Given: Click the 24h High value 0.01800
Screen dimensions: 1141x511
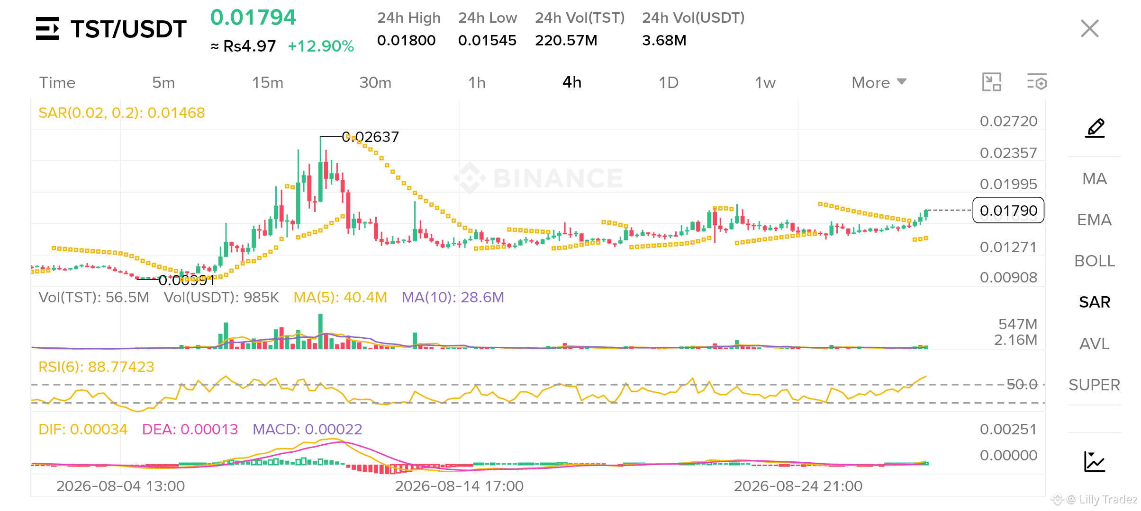Looking at the screenshot, I should click(407, 40).
